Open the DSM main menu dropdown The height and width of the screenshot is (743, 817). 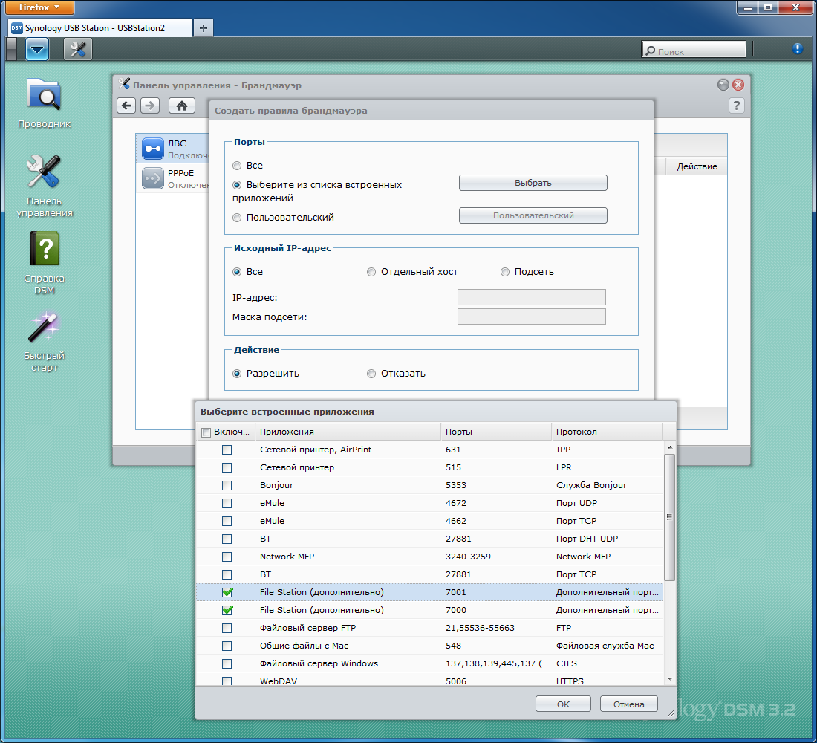click(x=37, y=50)
